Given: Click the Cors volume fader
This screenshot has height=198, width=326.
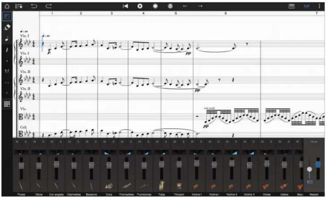Looking at the screenshot, I should point(109,165).
